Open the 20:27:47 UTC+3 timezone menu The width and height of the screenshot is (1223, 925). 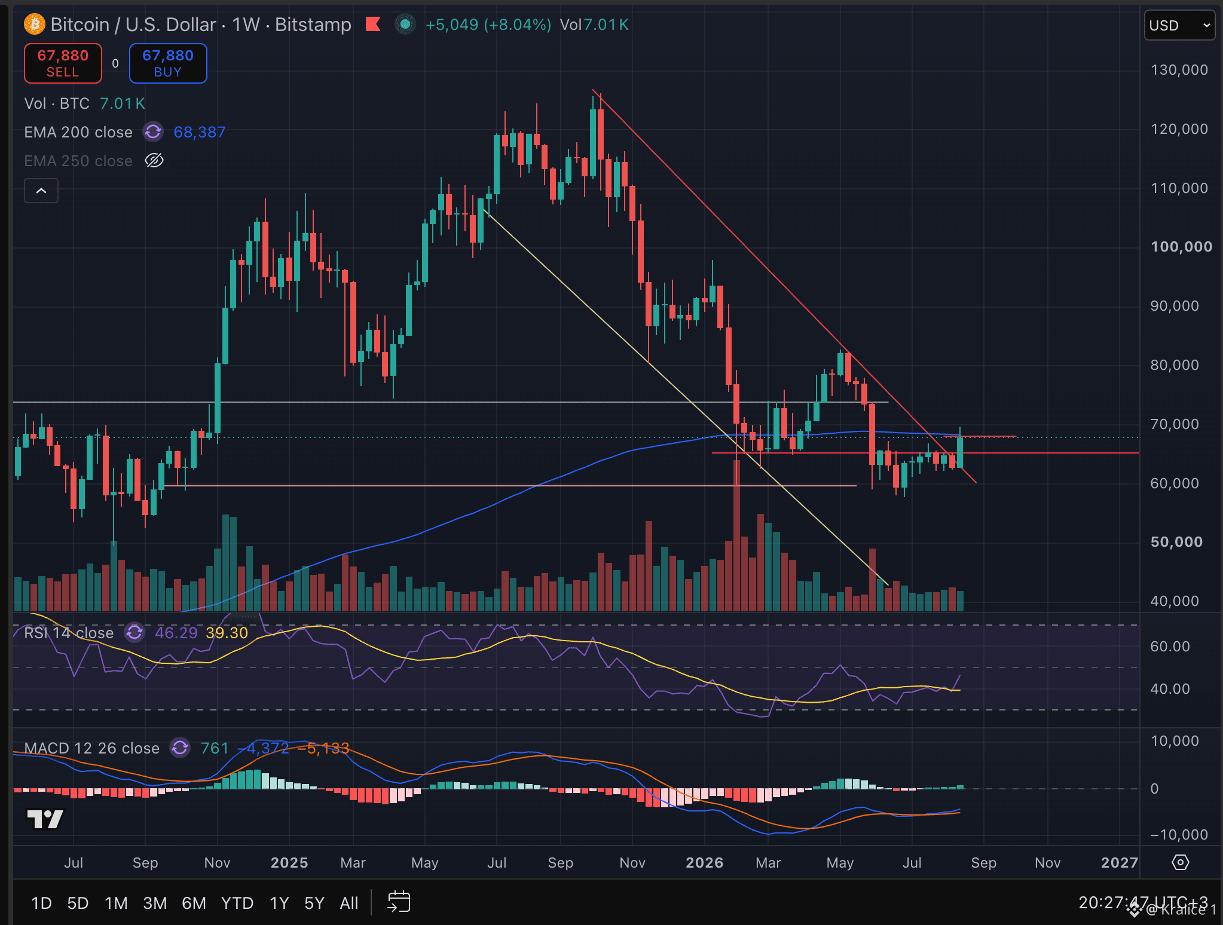coord(1143,902)
